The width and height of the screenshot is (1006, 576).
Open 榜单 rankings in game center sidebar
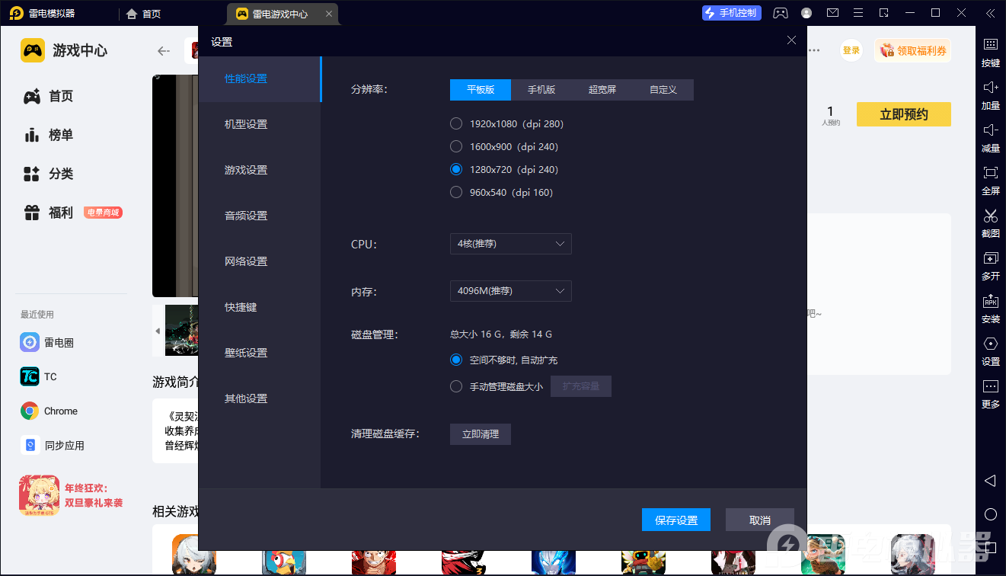point(49,135)
